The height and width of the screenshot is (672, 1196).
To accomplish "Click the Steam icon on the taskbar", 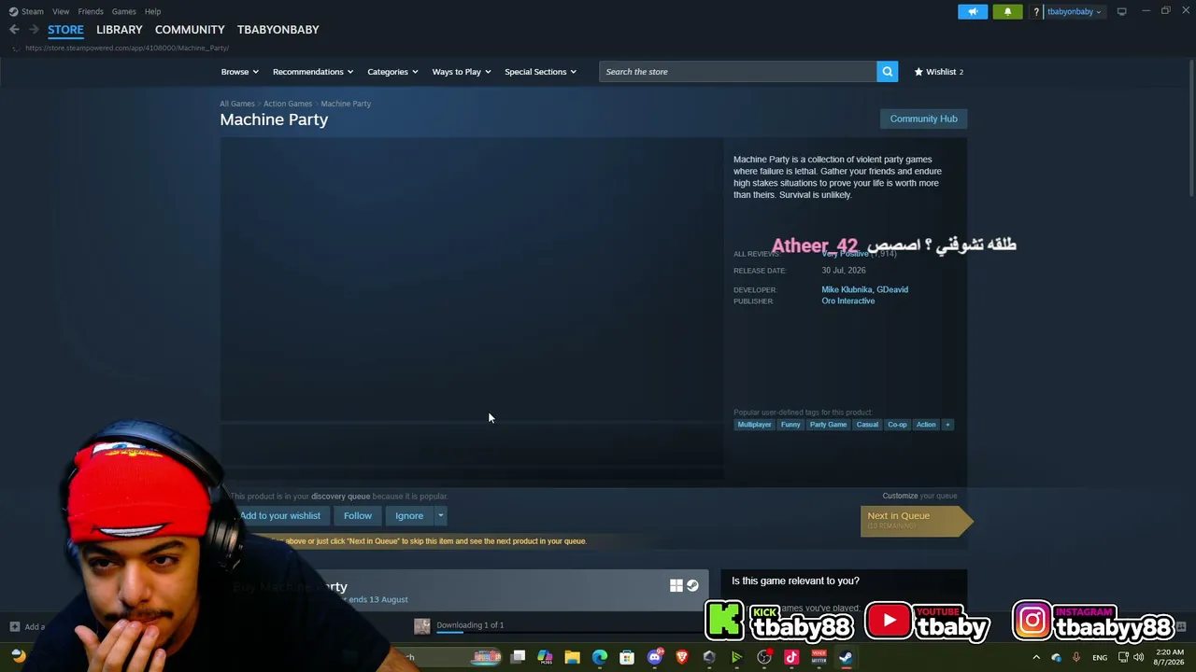I will tap(846, 657).
